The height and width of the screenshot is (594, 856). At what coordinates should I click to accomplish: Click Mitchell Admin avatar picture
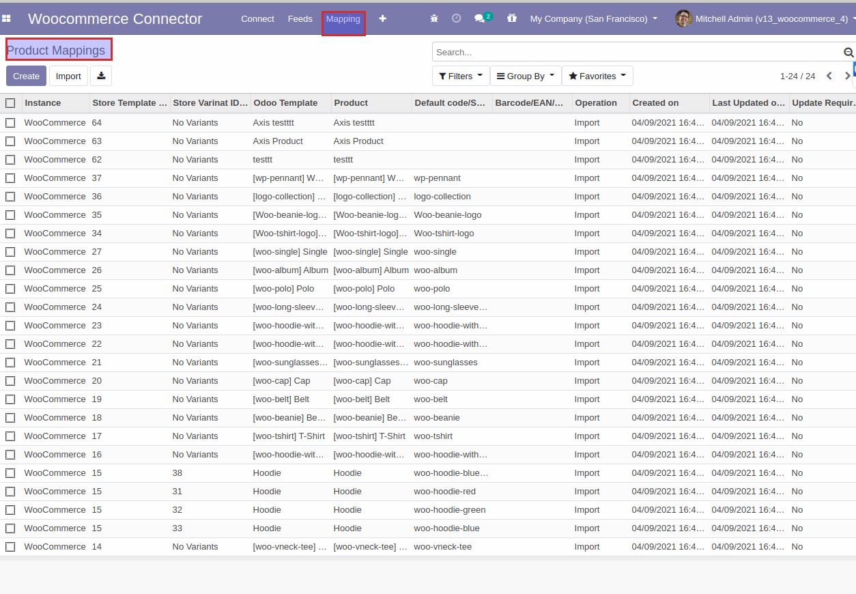pos(683,18)
